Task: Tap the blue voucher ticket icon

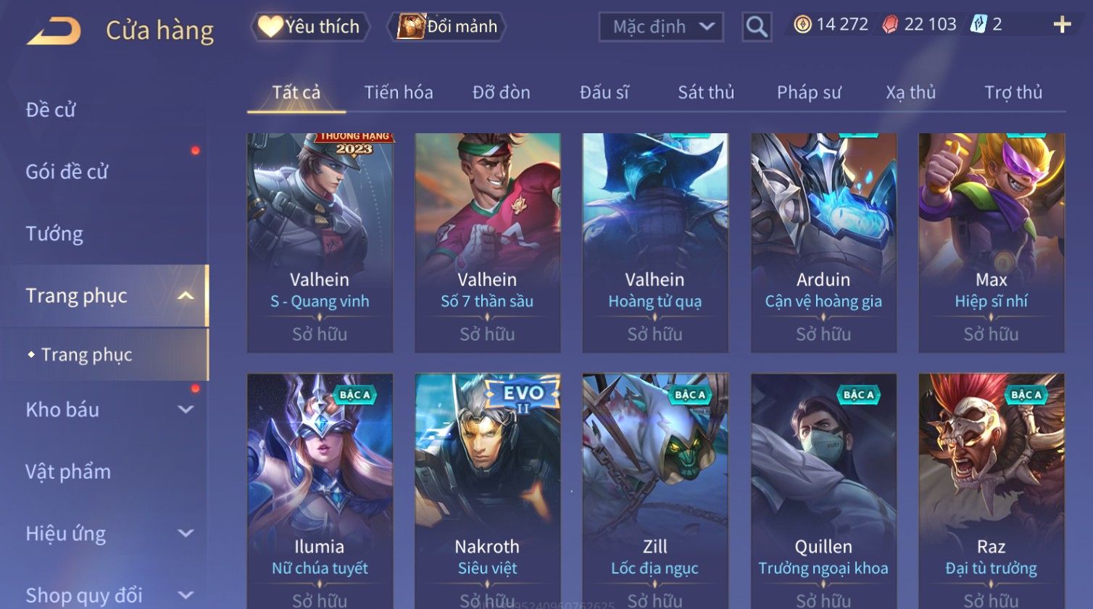Action: pos(978,25)
